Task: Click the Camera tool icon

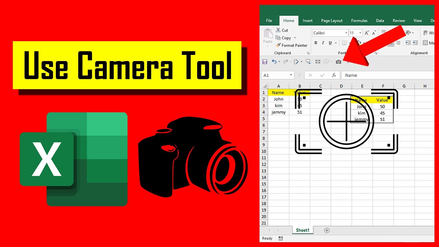Action: (339, 62)
